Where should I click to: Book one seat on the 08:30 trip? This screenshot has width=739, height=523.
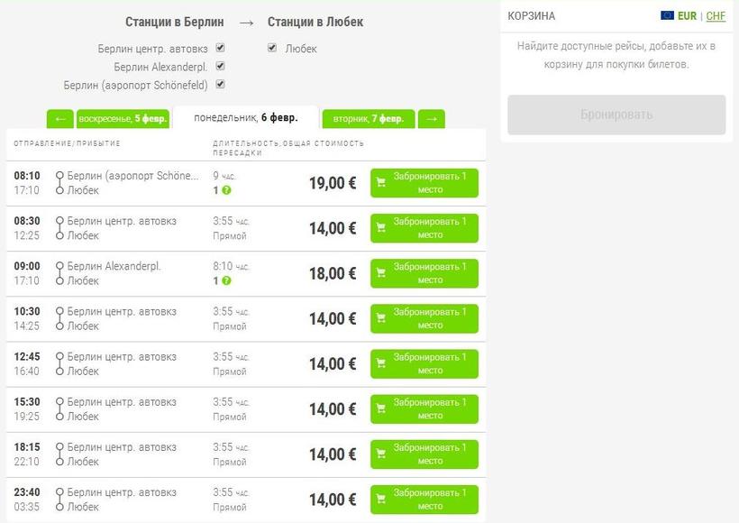coord(424,228)
